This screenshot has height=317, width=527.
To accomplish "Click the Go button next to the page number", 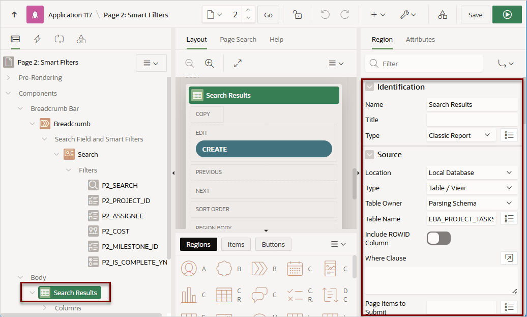I will [x=268, y=15].
